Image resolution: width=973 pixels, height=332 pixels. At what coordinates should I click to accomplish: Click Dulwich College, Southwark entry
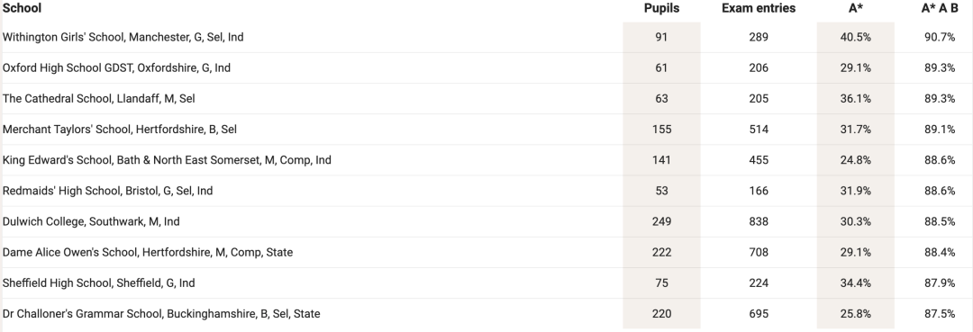coord(91,221)
